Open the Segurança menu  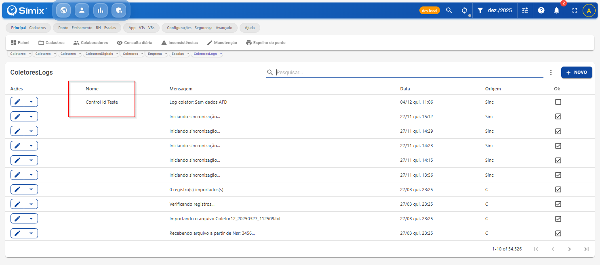coord(203,28)
